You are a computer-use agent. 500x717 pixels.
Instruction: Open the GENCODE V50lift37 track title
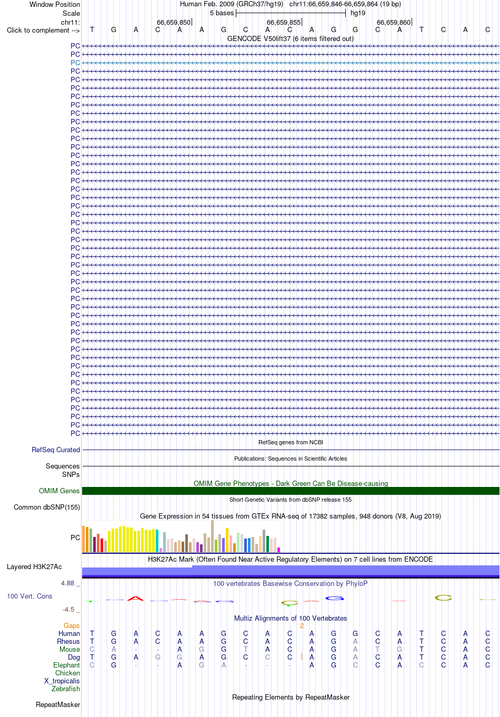click(x=291, y=38)
